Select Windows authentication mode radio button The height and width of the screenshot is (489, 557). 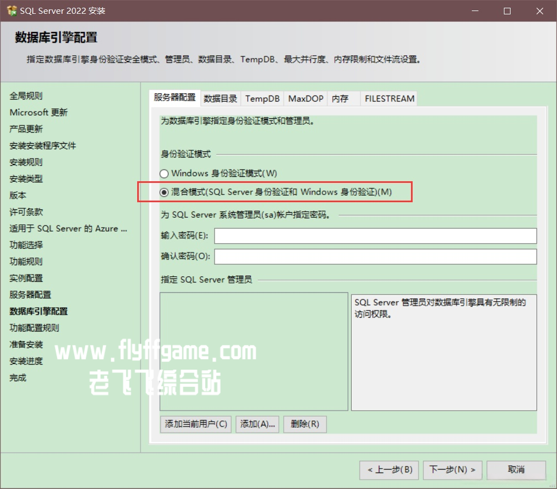point(164,173)
